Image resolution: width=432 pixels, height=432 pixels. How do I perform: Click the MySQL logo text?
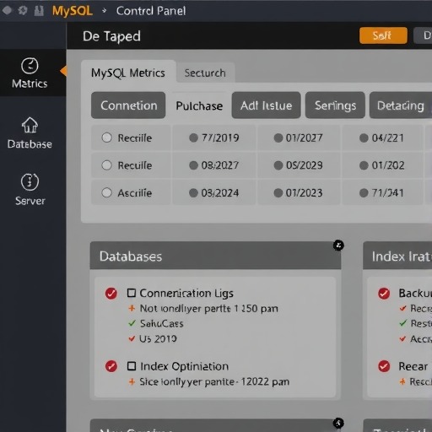tap(73, 11)
